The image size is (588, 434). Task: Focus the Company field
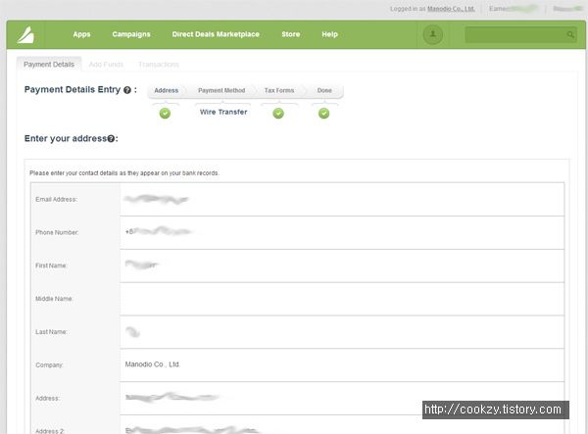tap(342, 365)
